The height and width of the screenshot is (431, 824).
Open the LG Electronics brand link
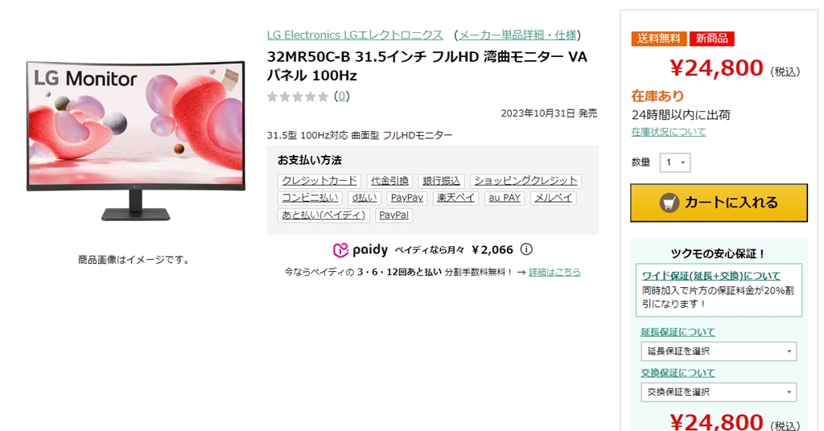(x=355, y=35)
